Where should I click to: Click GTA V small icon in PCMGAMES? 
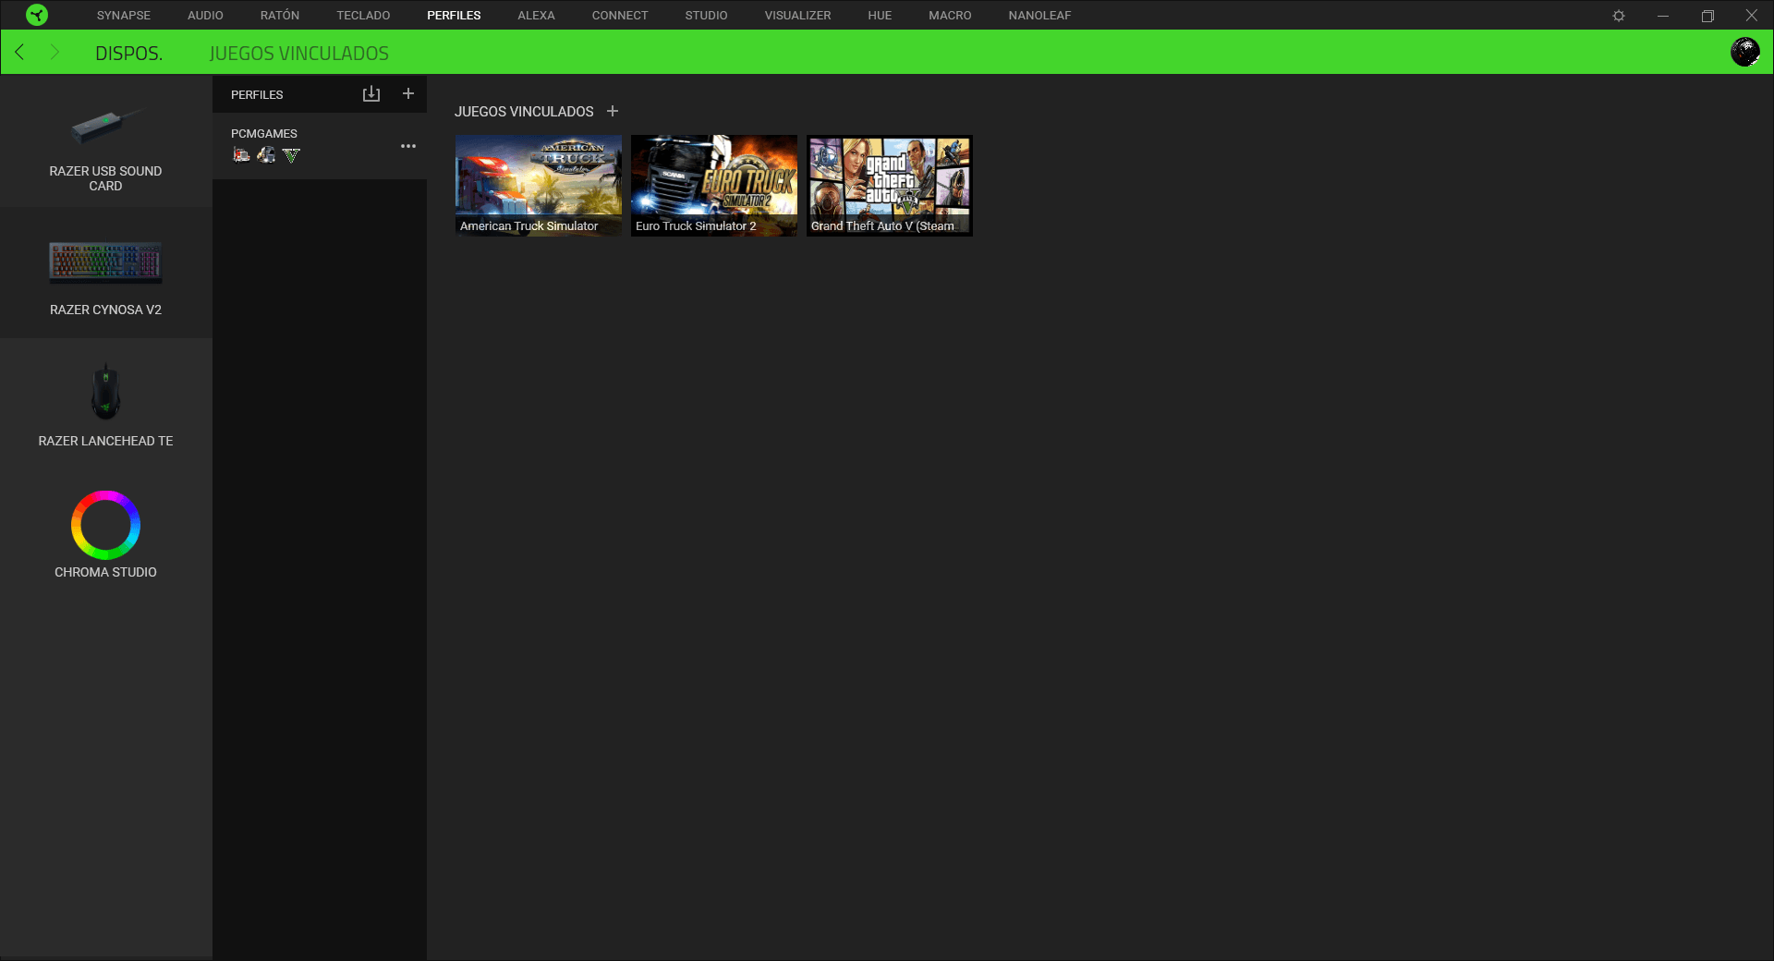coord(291,155)
